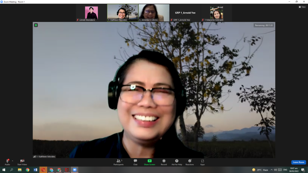Open the View layout menu
The image size is (308, 173).
pyautogui.click(x=302, y=7)
